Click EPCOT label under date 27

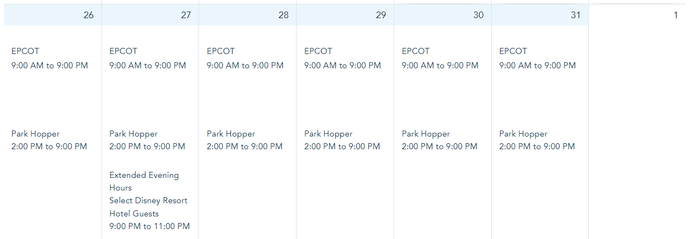pyautogui.click(x=123, y=51)
